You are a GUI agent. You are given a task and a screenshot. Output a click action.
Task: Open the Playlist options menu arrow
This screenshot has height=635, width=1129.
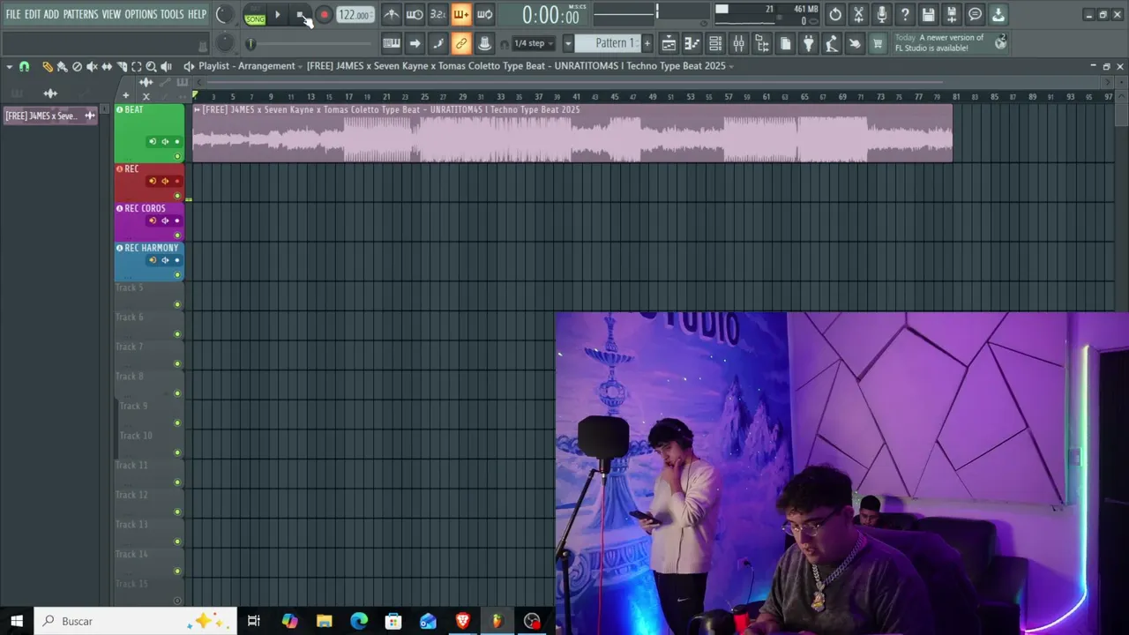pos(10,66)
